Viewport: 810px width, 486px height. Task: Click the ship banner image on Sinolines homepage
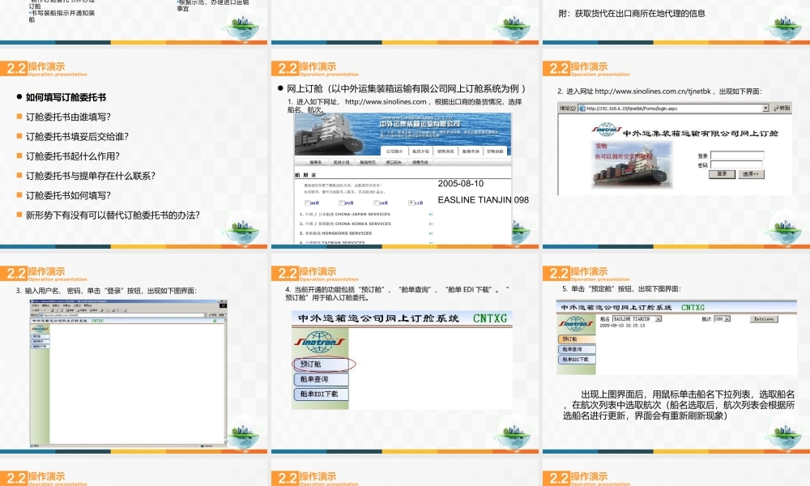[x=403, y=134]
